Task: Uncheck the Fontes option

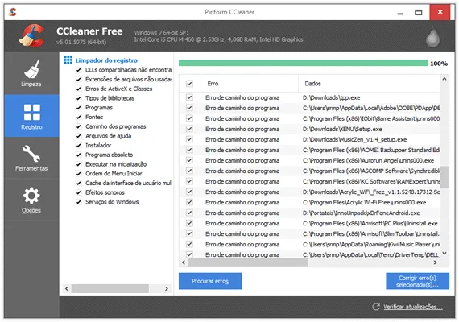Action: click(x=78, y=117)
